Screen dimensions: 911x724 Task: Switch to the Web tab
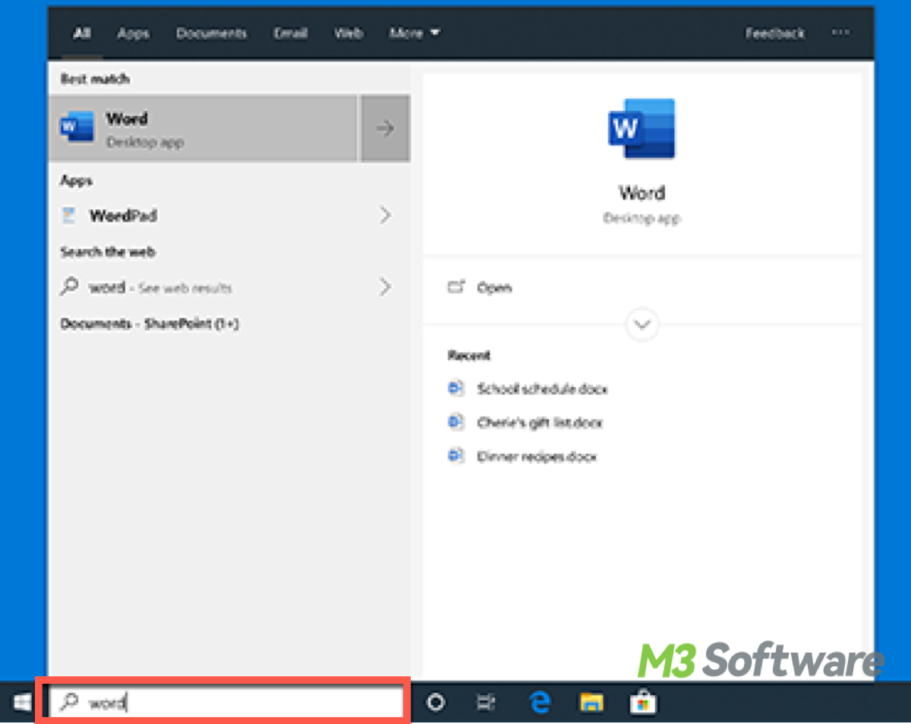(348, 33)
